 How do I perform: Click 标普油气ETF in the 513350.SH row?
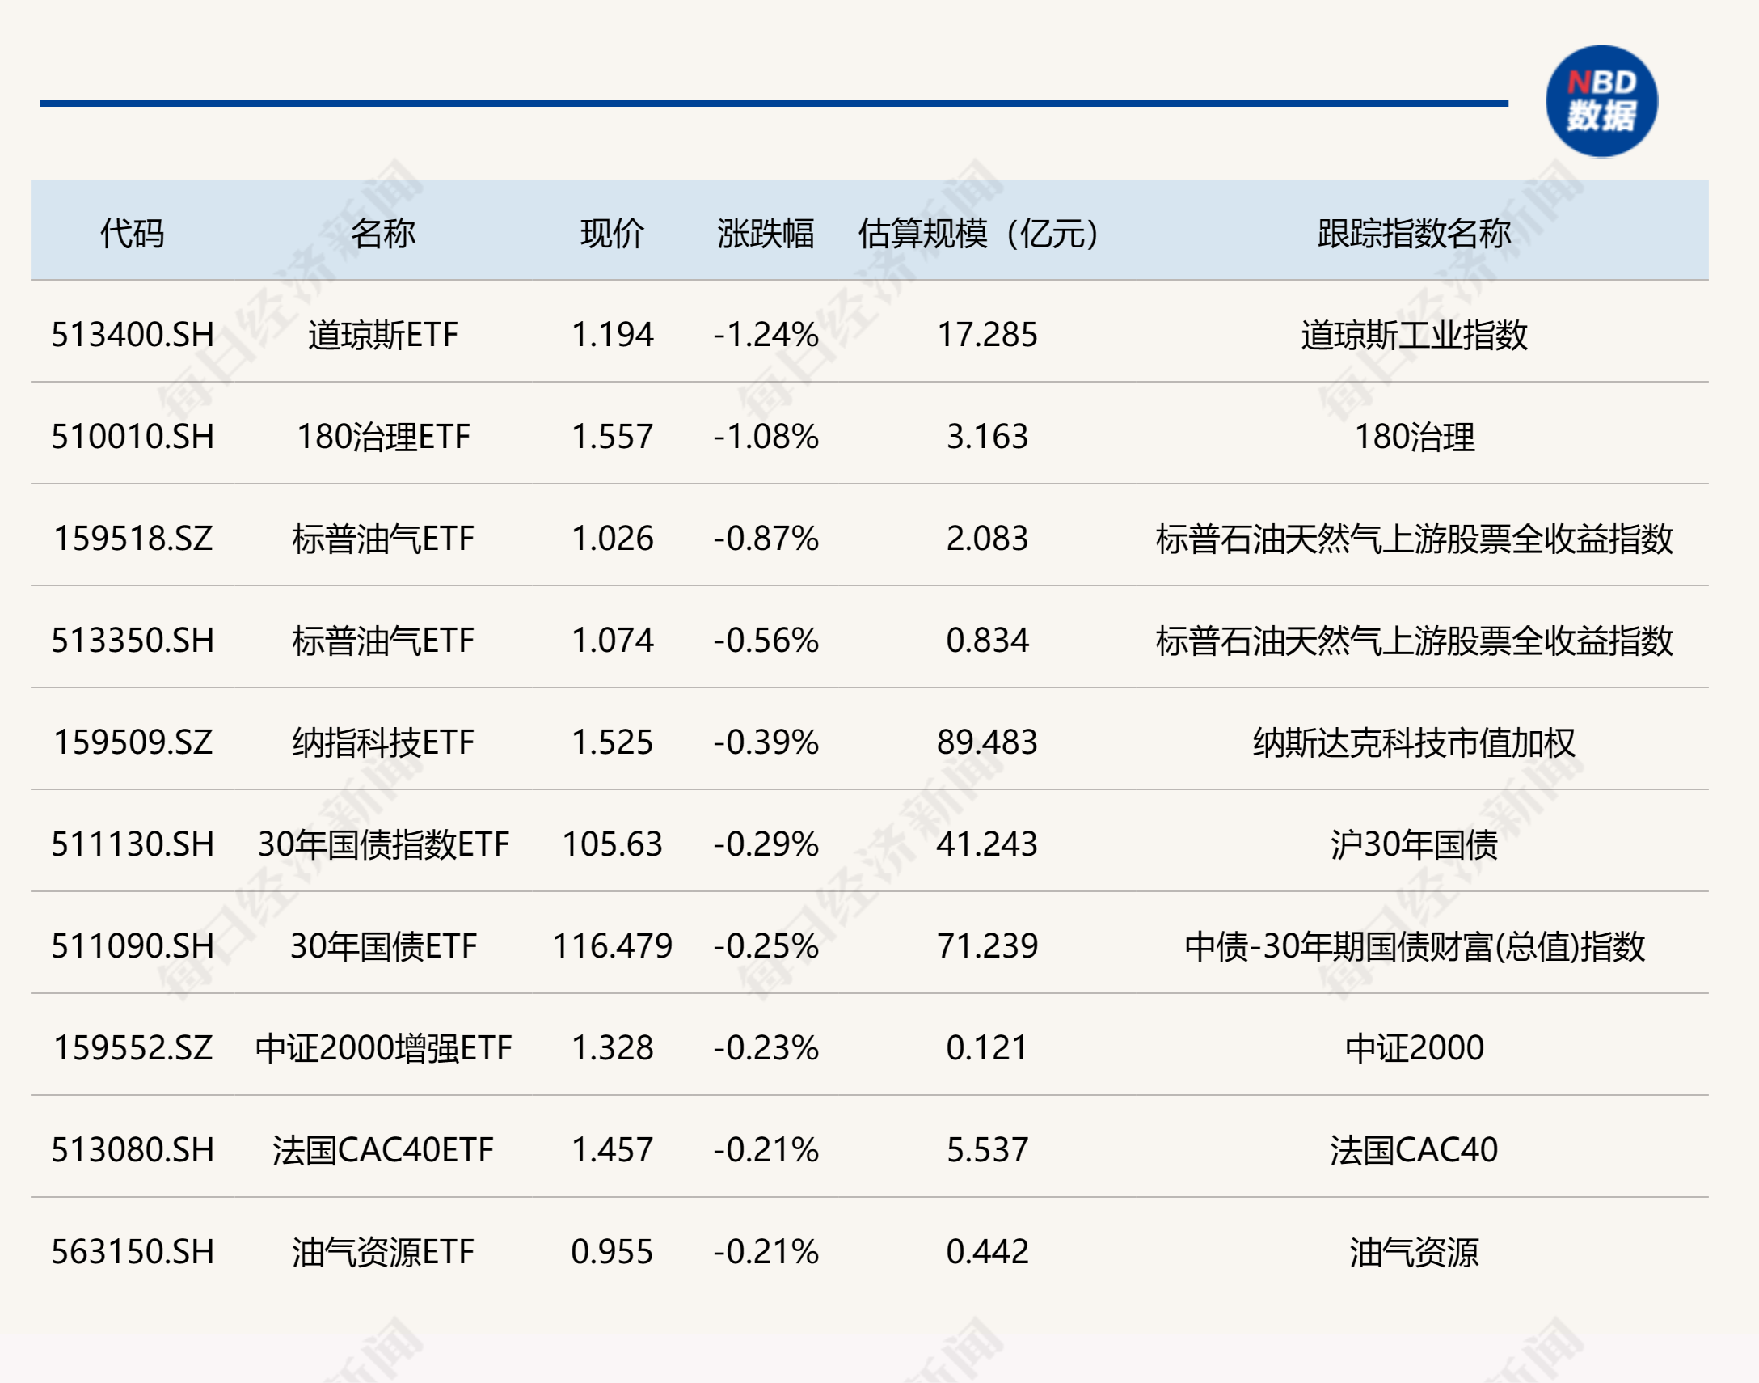pyautogui.click(x=382, y=641)
